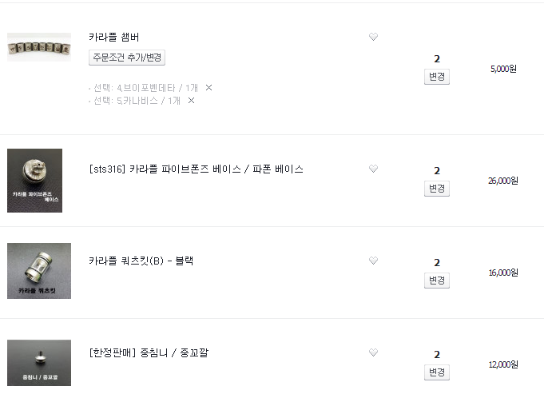Open [sts316] 카라플 파이브폰즈 베이스 product title
The height and width of the screenshot is (410, 544).
tap(197, 169)
